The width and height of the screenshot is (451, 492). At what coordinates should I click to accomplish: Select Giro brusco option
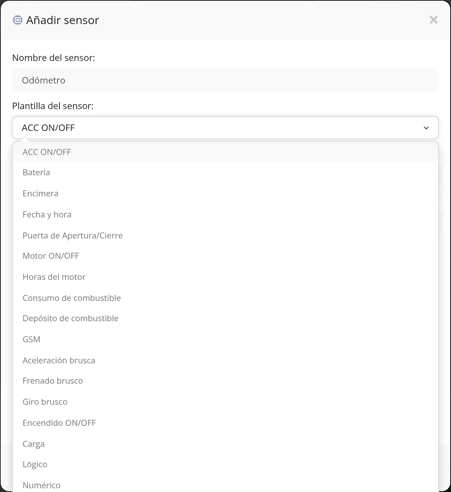coord(225,402)
